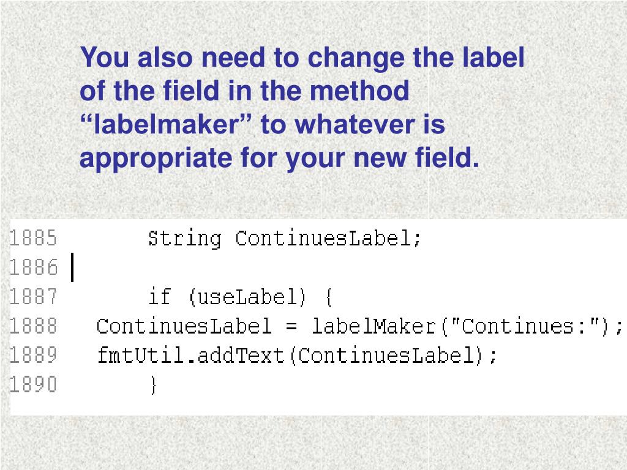Place cursor on empty line 1886
This screenshot has width=627, height=470.
(x=344, y=267)
